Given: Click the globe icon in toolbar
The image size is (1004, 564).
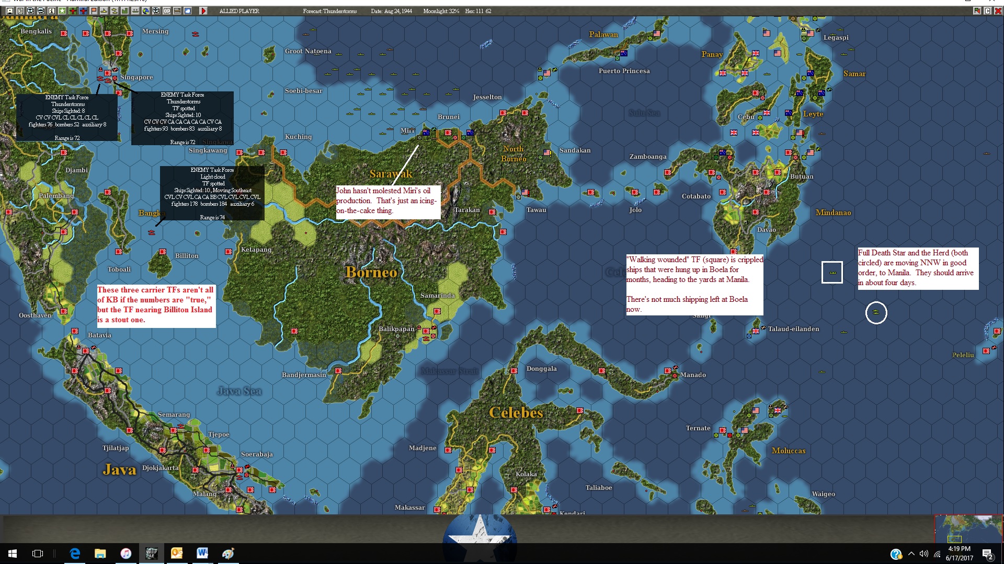Looking at the screenshot, I should [x=146, y=11].
